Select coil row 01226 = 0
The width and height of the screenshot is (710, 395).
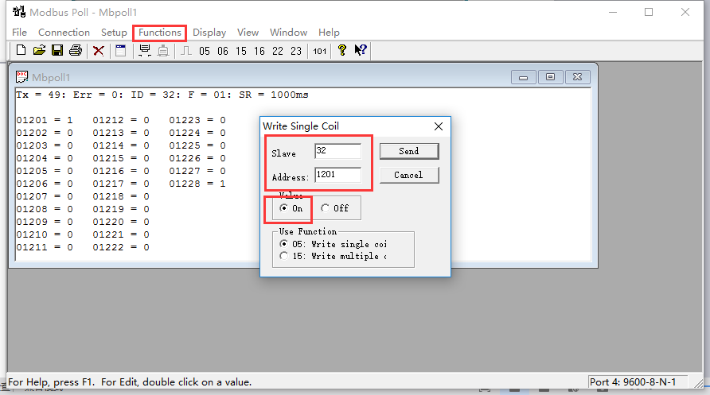pyautogui.click(x=197, y=158)
